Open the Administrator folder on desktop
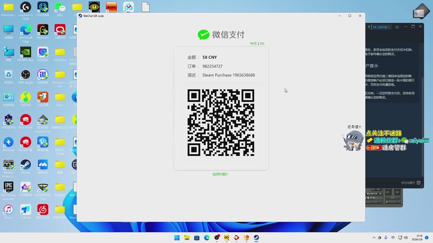 coord(9,9)
